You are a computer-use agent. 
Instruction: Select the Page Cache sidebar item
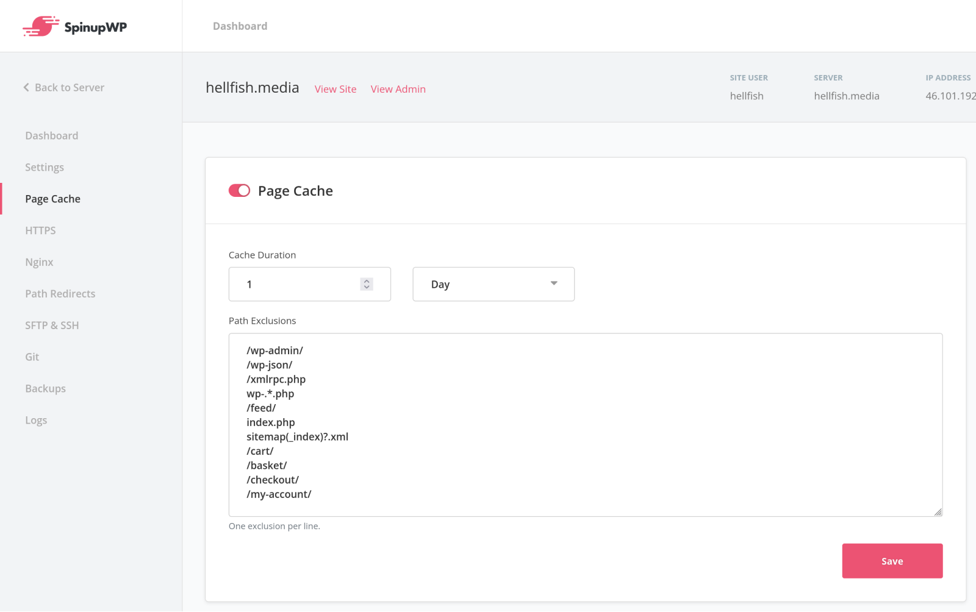pyautogui.click(x=53, y=199)
